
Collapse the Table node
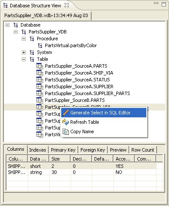[24, 59]
